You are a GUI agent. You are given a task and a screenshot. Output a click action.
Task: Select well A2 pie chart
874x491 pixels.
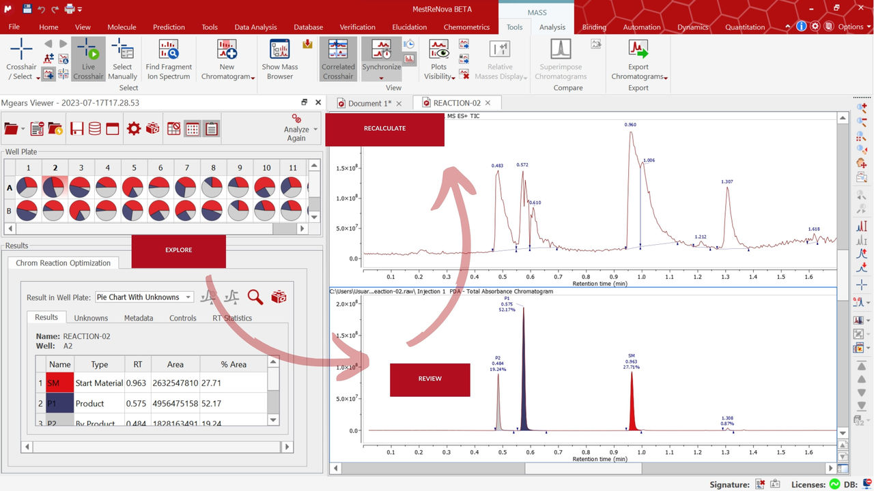[55, 187]
